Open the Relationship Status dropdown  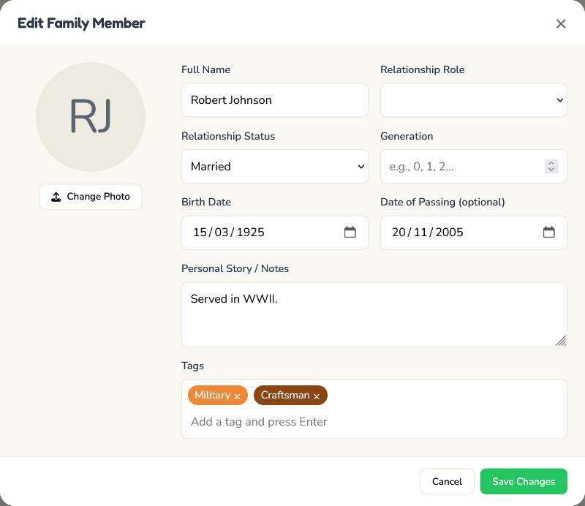(x=275, y=167)
